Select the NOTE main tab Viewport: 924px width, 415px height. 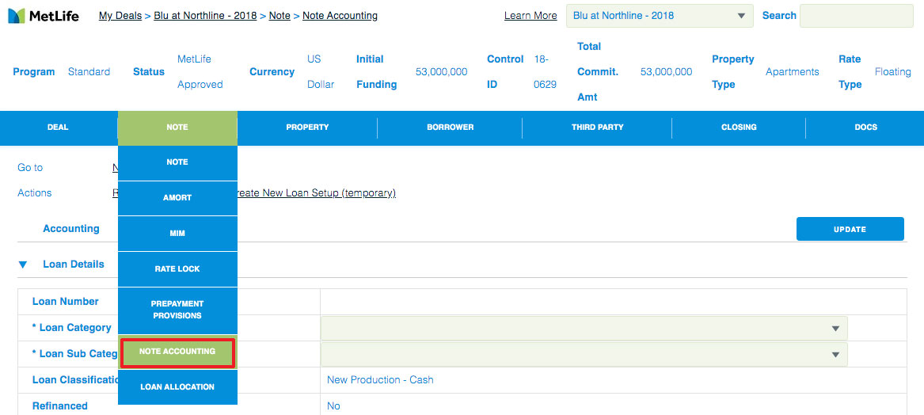pos(177,128)
